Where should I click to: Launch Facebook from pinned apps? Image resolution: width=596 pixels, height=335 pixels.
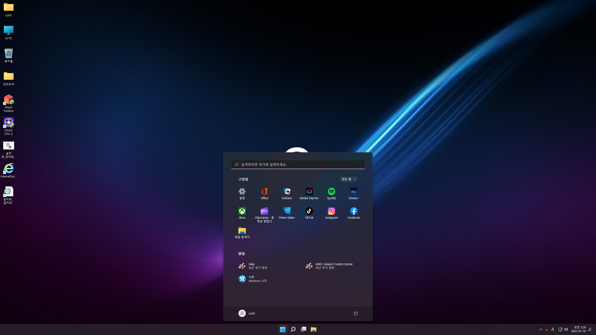tap(354, 213)
